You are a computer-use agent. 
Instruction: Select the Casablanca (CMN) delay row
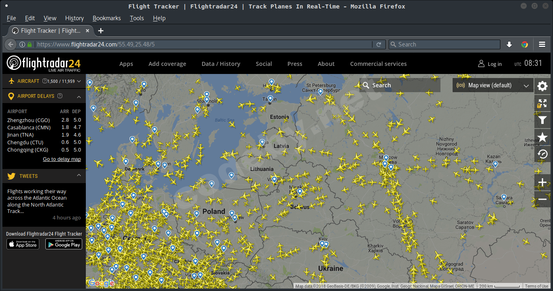tap(44, 127)
